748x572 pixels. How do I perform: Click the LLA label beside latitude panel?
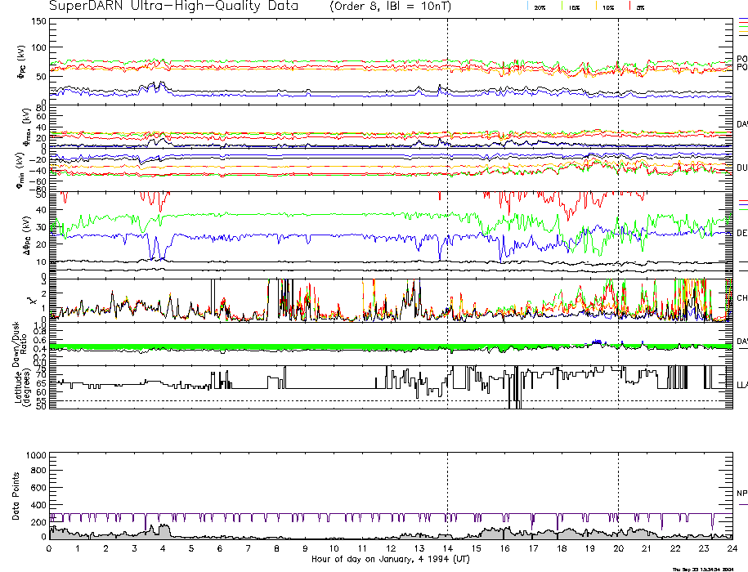tap(741, 385)
